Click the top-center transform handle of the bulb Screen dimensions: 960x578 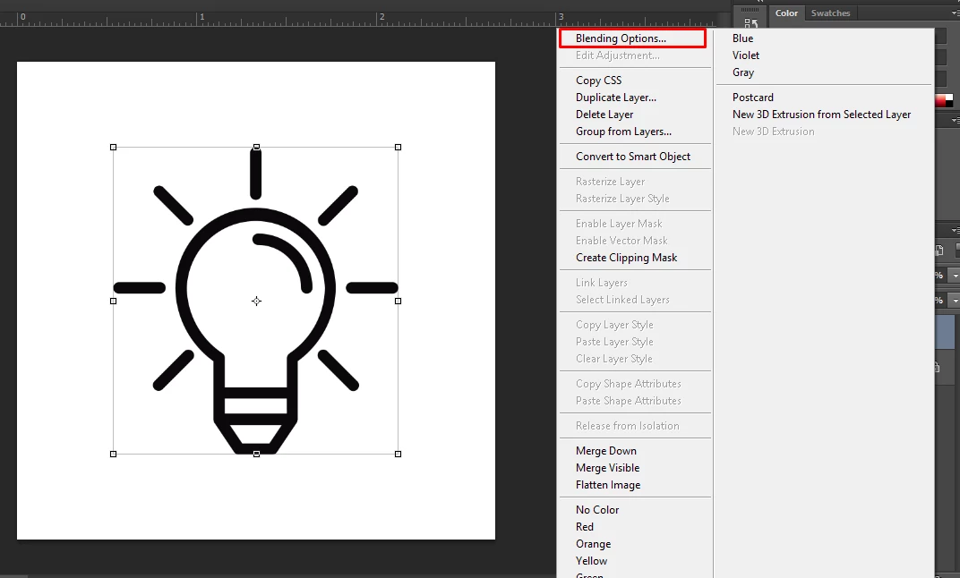point(256,148)
